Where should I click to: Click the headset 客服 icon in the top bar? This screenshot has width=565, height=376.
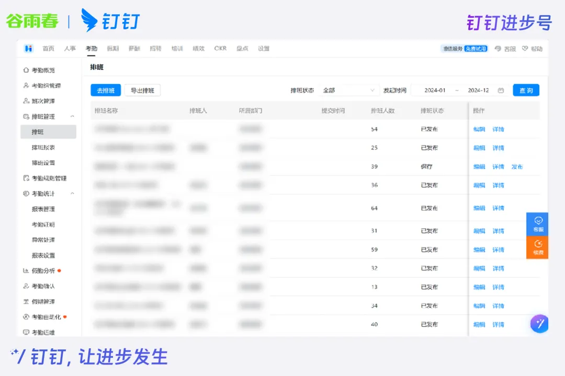tap(498, 49)
